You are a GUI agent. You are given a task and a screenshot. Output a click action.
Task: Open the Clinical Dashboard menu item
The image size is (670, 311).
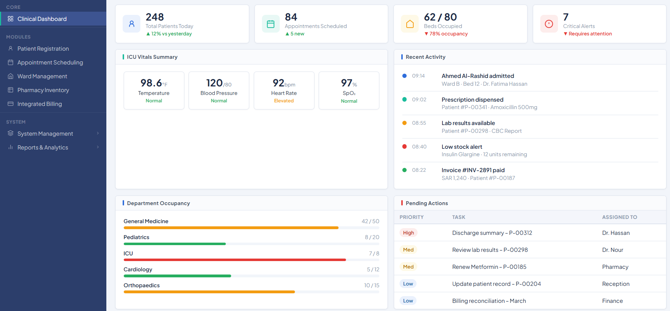pos(42,19)
